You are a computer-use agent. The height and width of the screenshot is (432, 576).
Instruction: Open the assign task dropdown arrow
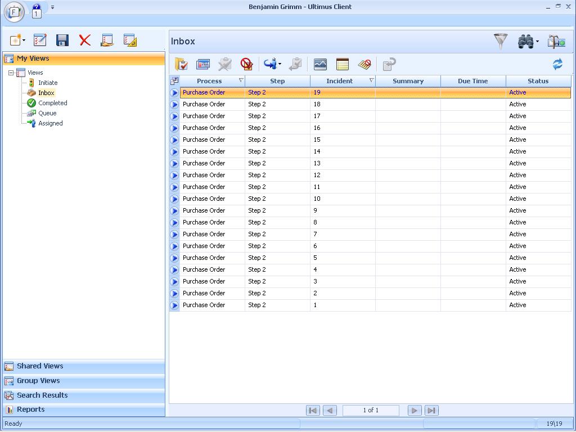[280, 64]
